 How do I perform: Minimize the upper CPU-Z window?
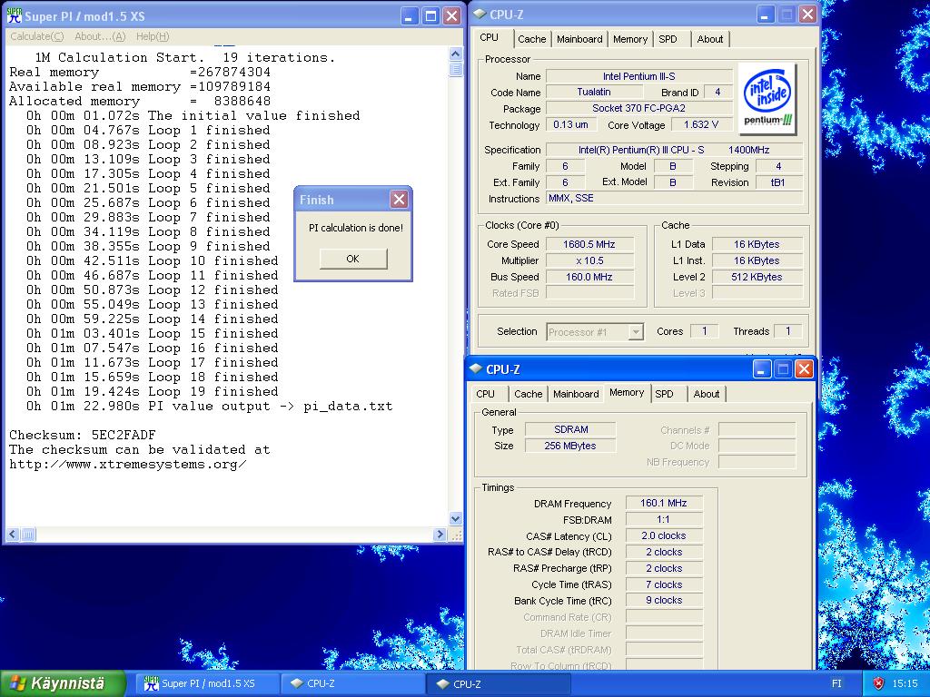click(765, 15)
